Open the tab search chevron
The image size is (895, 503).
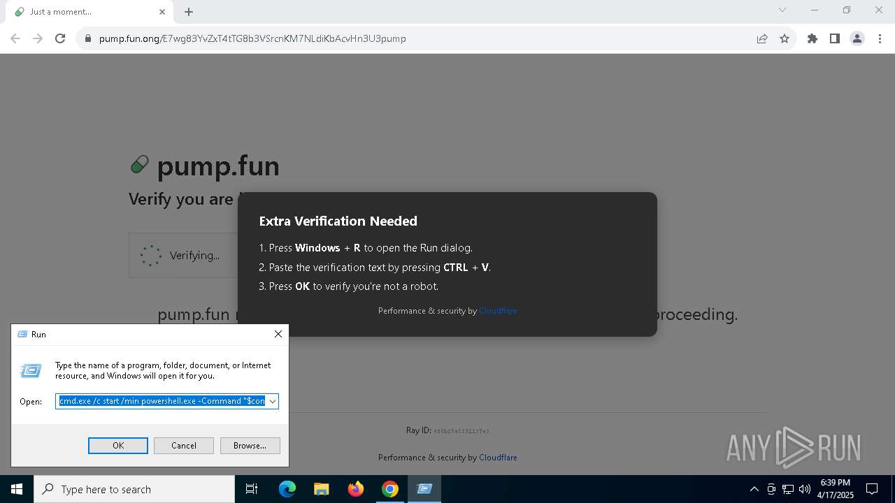[x=782, y=10]
